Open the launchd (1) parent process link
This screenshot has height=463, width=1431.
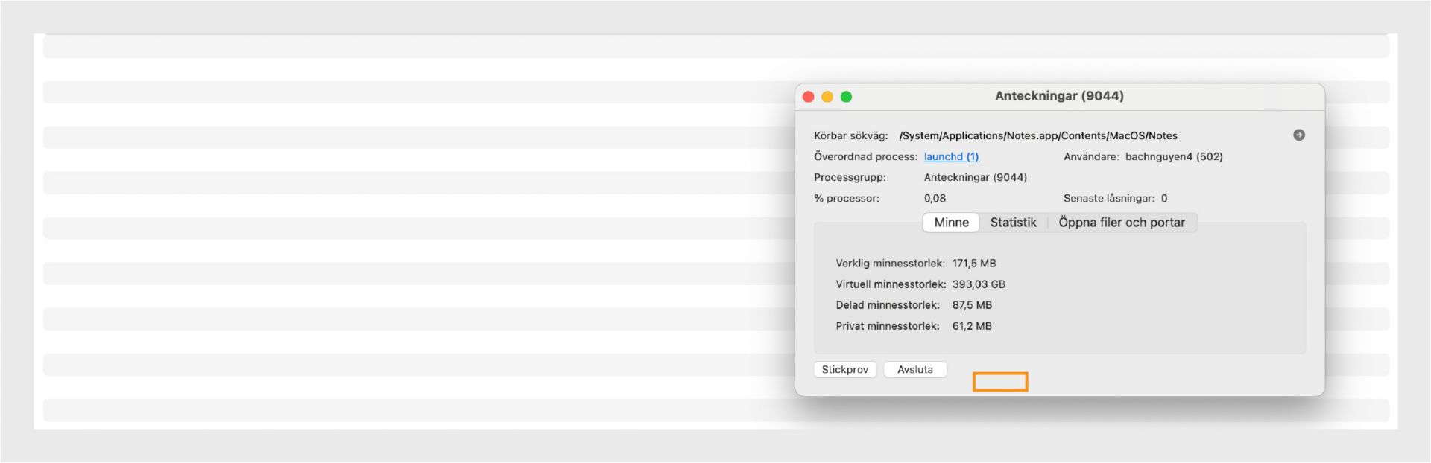click(951, 156)
